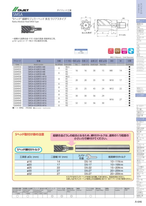Select the highlighted ダイジェット工業 maker tab
Viewport: 146px width, 206px height.
click(x=141, y=119)
